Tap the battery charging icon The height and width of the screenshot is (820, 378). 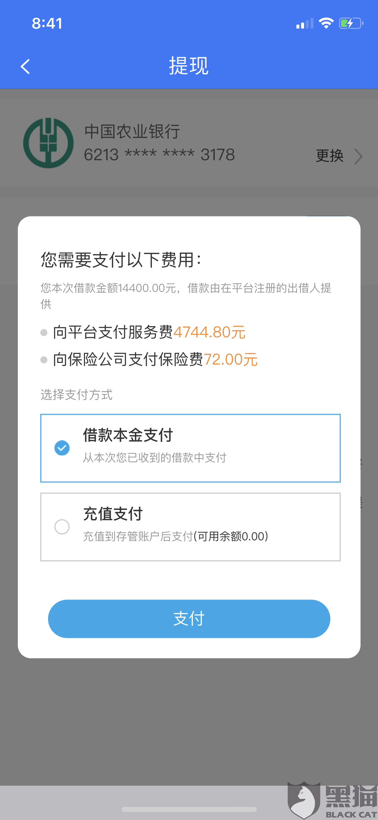click(x=351, y=23)
